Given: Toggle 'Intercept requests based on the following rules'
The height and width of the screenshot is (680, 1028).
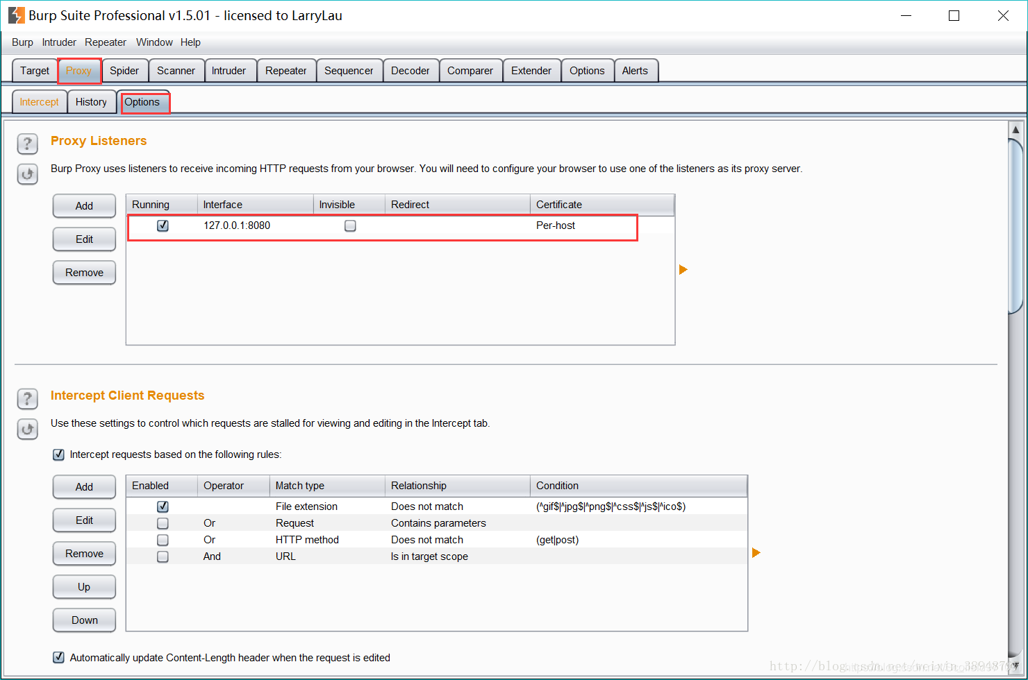Looking at the screenshot, I should [59, 454].
